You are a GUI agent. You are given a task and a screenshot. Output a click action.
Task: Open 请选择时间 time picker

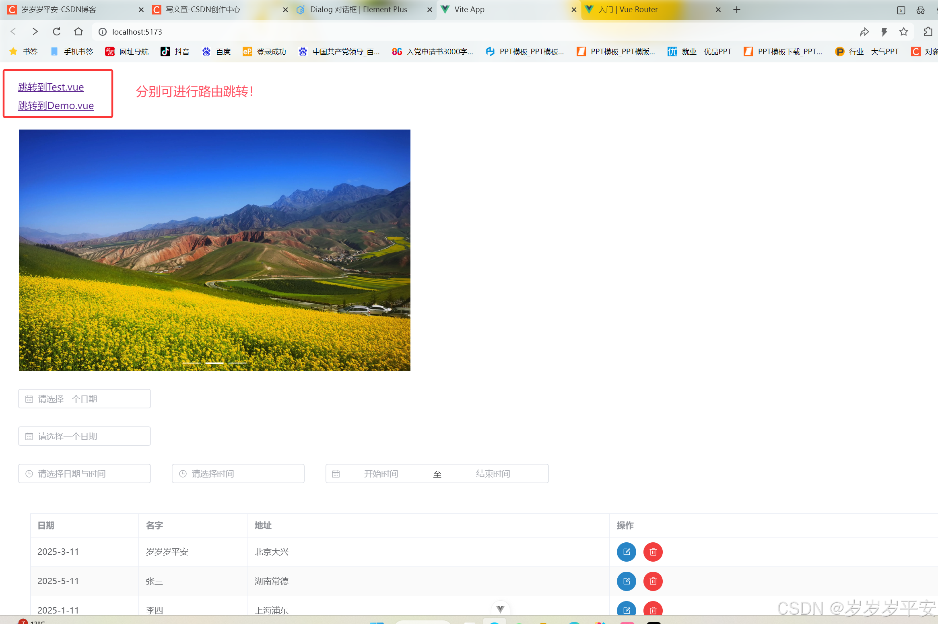238,474
